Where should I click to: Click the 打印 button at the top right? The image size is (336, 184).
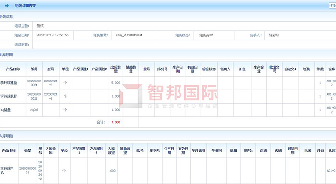pos(333,6)
